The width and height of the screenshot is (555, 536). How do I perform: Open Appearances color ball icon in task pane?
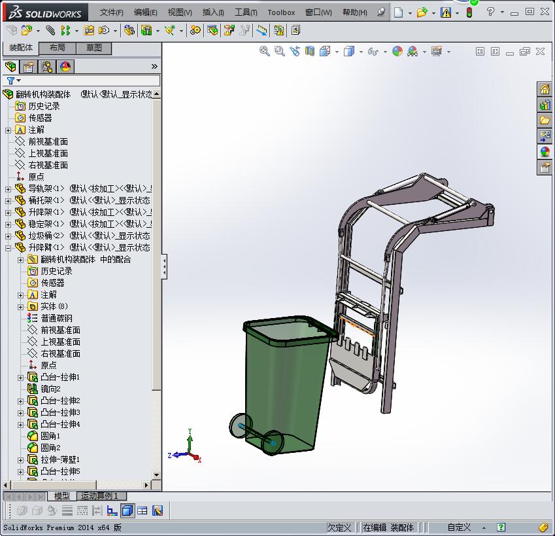pos(545,152)
